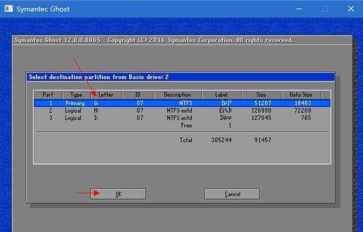
Task: Click the Cancel button
Action: click(232, 194)
